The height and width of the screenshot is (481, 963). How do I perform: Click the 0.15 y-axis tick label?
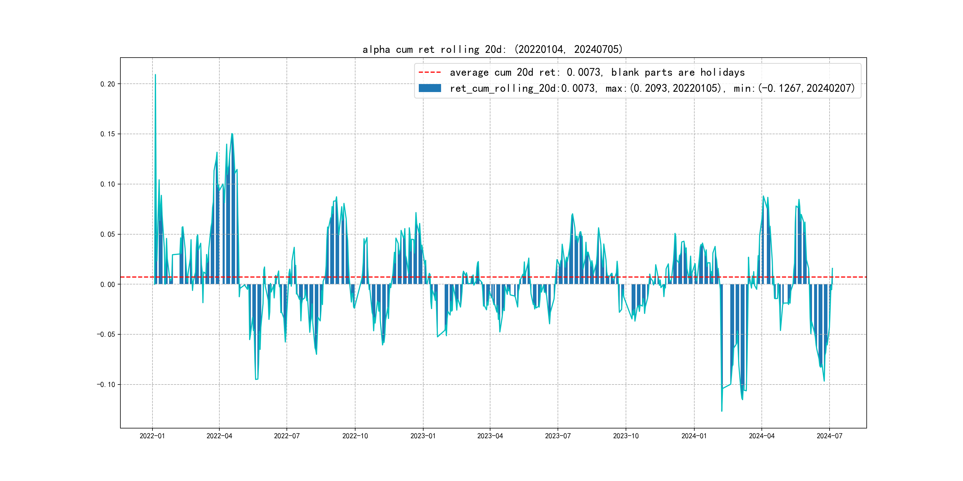click(x=107, y=134)
